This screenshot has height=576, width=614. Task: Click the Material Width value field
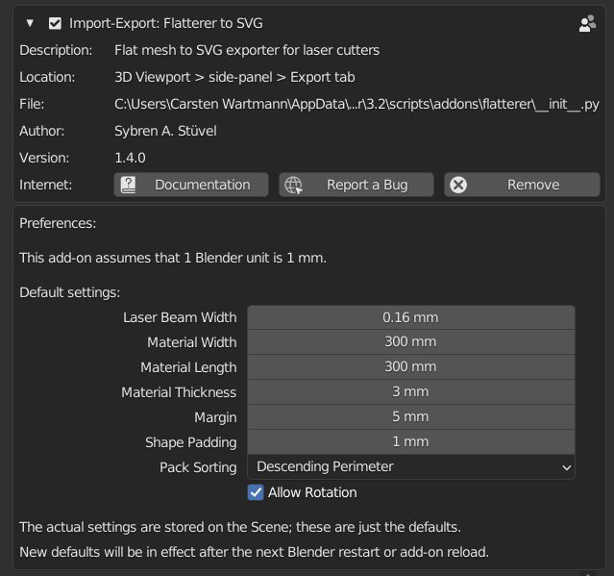tap(410, 342)
